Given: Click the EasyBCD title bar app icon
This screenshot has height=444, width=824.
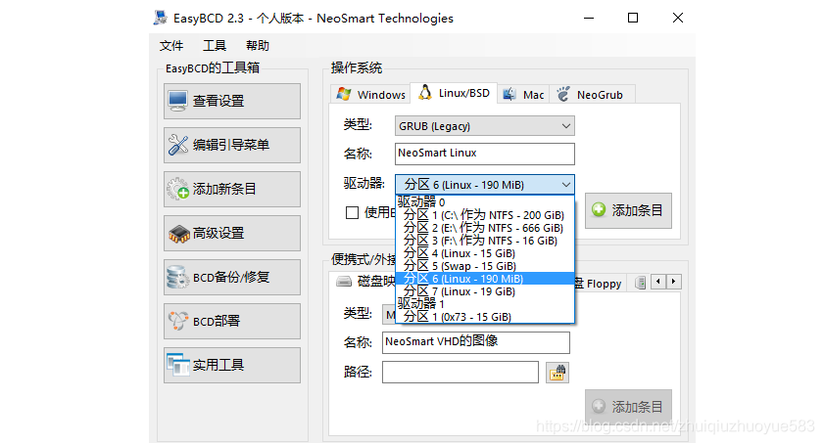Looking at the screenshot, I should click(161, 18).
